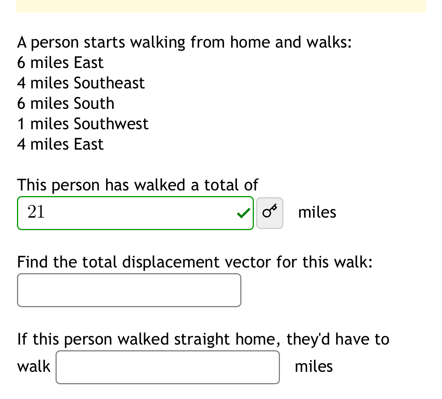The width and height of the screenshot is (442, 399).
Task: Click inside the displacement vector answer box
Action: click(x=128, y=290)
